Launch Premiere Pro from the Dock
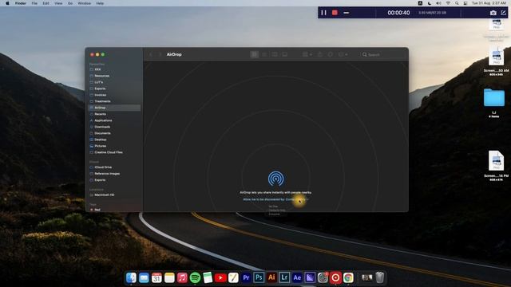The width and height of the screenshot is (511, 287). (x=246, y=277)
